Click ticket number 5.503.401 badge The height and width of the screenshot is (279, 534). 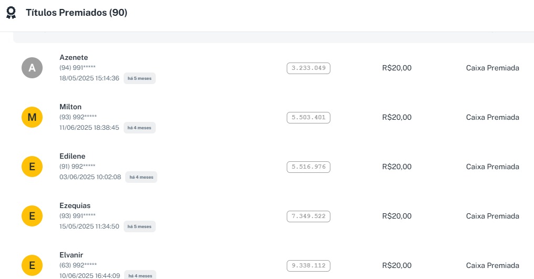point(308,118)
